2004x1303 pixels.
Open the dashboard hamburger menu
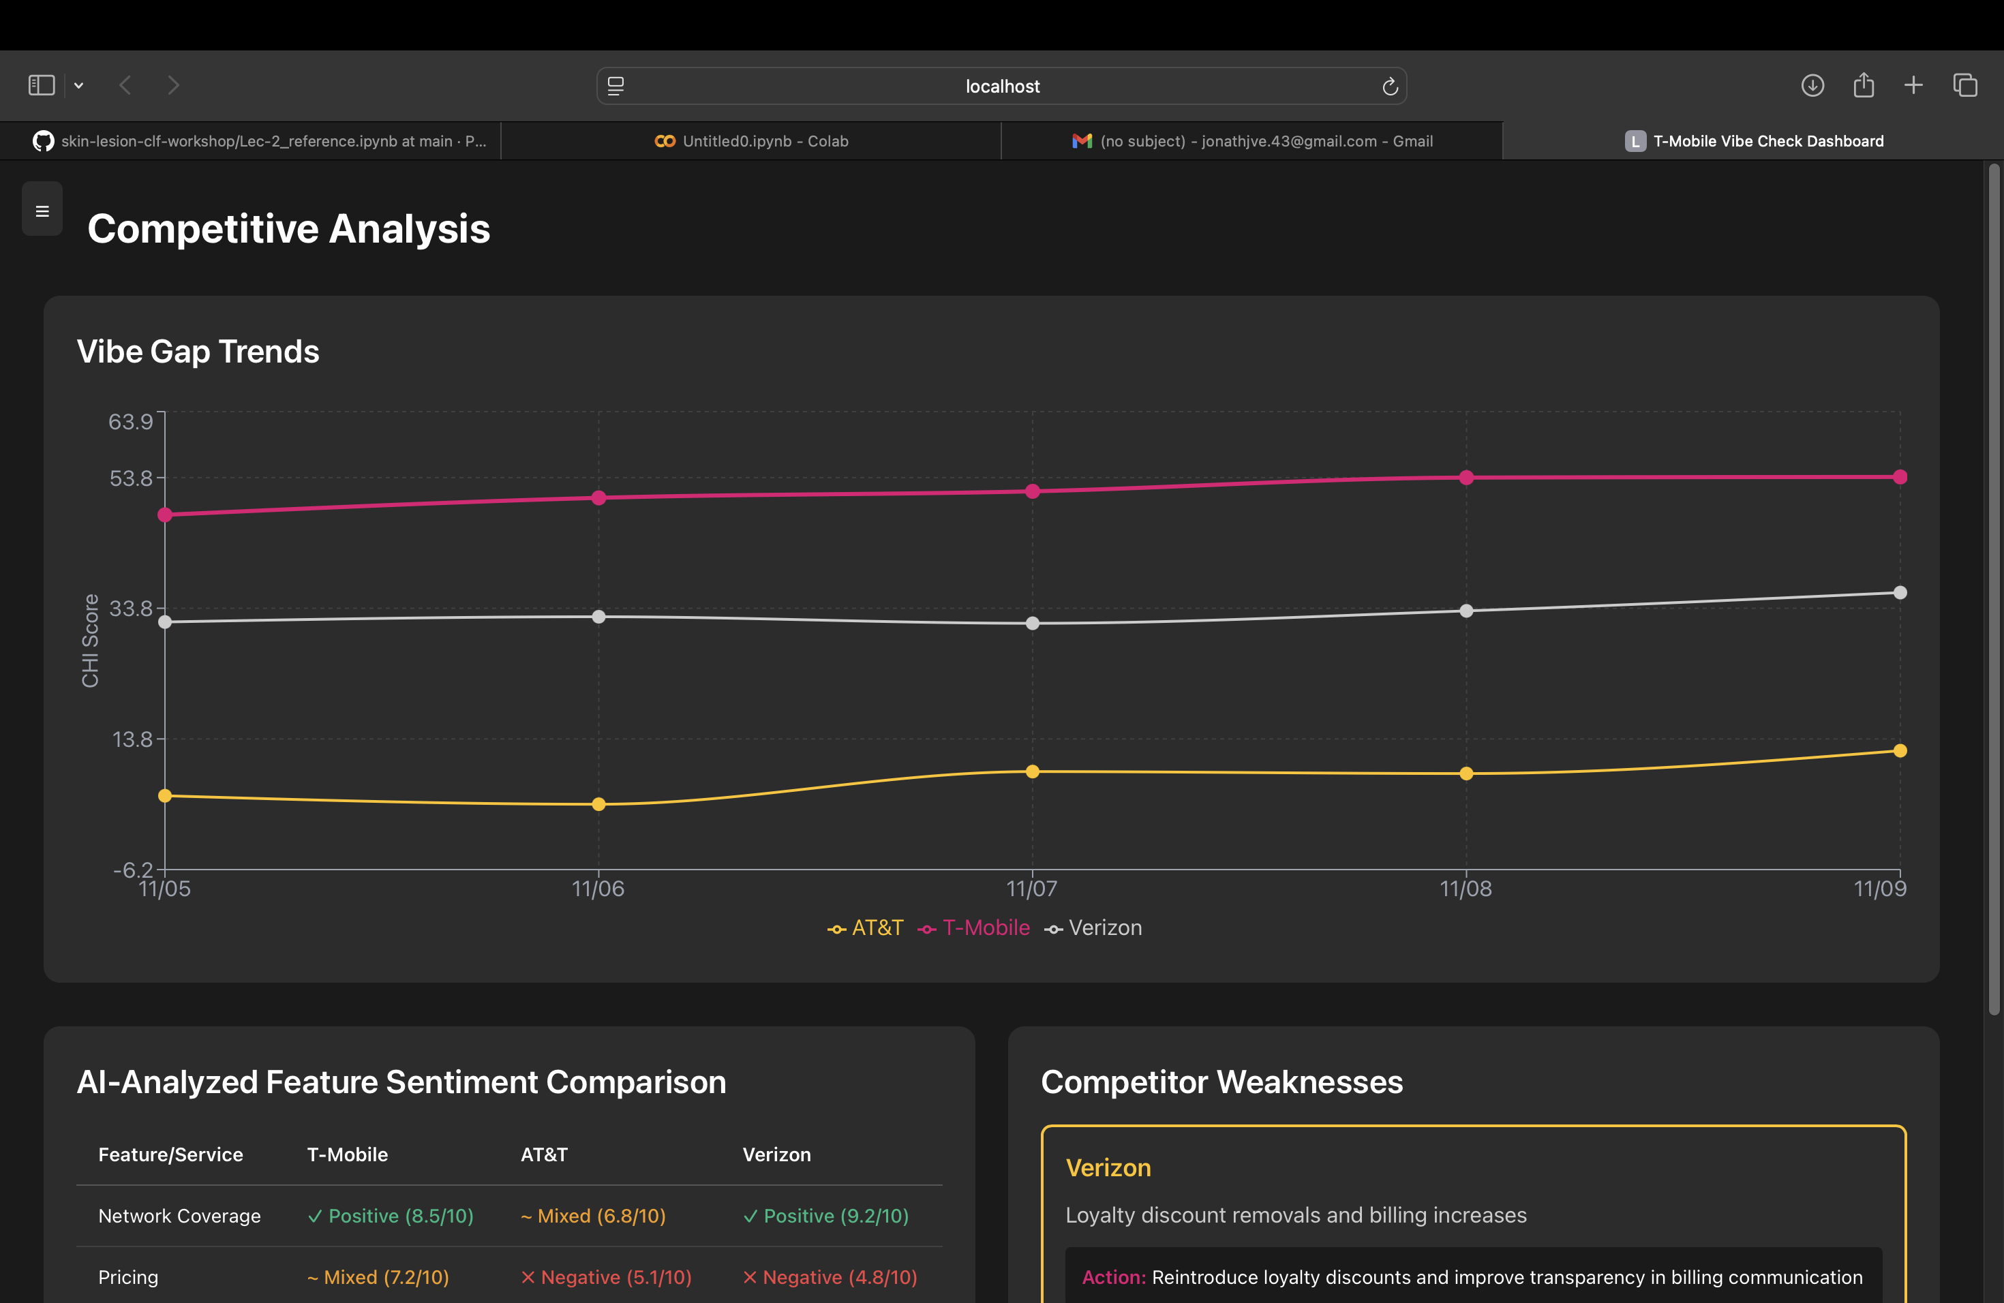click(42, 211)
